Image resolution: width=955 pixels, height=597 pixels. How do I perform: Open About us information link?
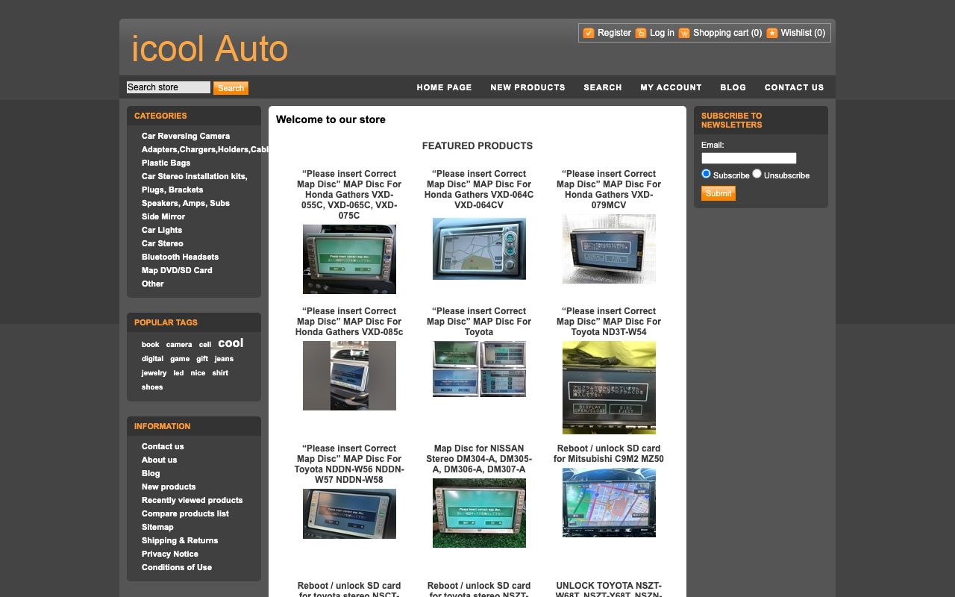pyautogui.click(x=159, y=460)
